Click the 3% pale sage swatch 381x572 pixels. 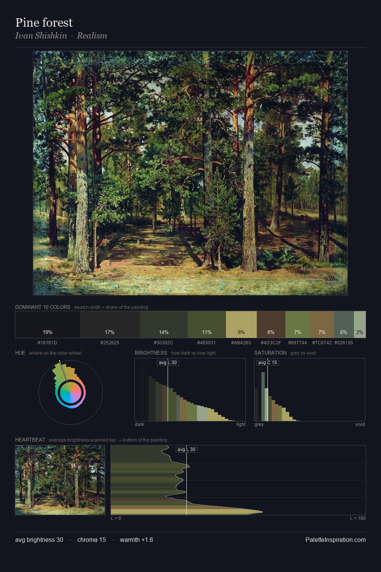[x=360, y=325]
